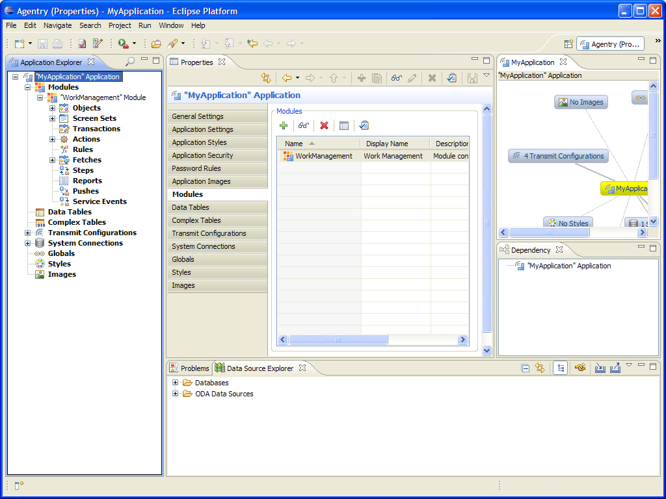Delete module using the red X icon

click(324, 125)
